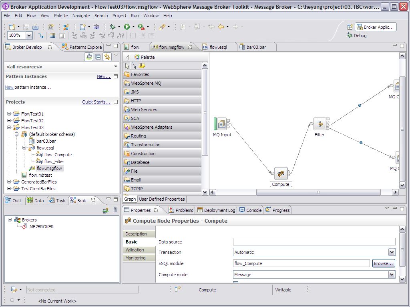Select the Connection tool in Palette
Image resolution: width=410 pixels, height=307 pixels.
coord(134,66)
